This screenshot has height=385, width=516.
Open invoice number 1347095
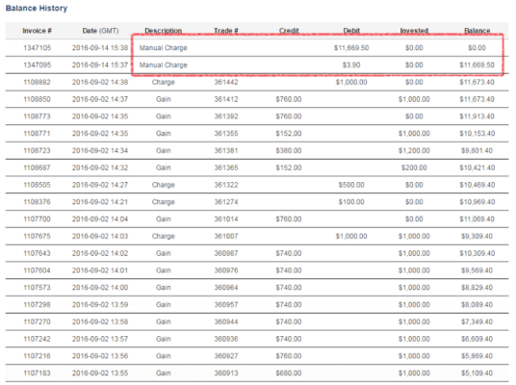click(x=37, y=64)
